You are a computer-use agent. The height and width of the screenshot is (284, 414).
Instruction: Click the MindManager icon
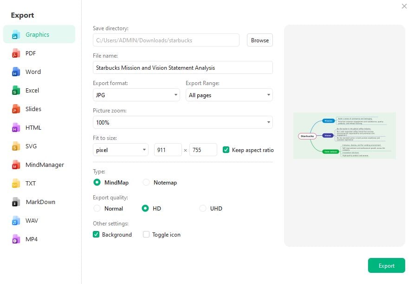16,165
